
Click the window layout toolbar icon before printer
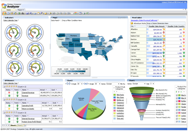(80, 13)
